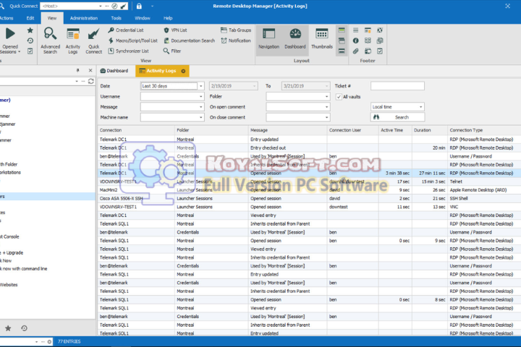Open the Local time dropdown
Image resolution: width=521 pixels, height=347 pixels.
pos(420,107)
